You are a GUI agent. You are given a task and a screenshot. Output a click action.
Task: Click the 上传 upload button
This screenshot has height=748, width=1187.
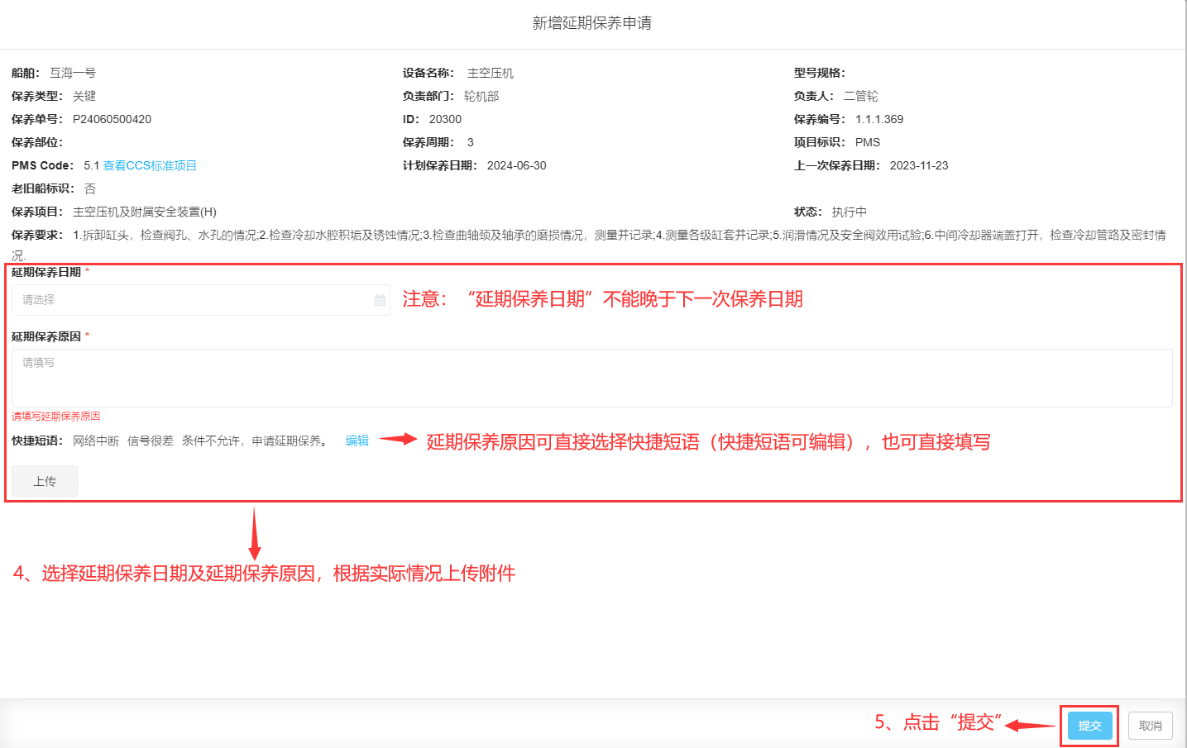(45, 481)
